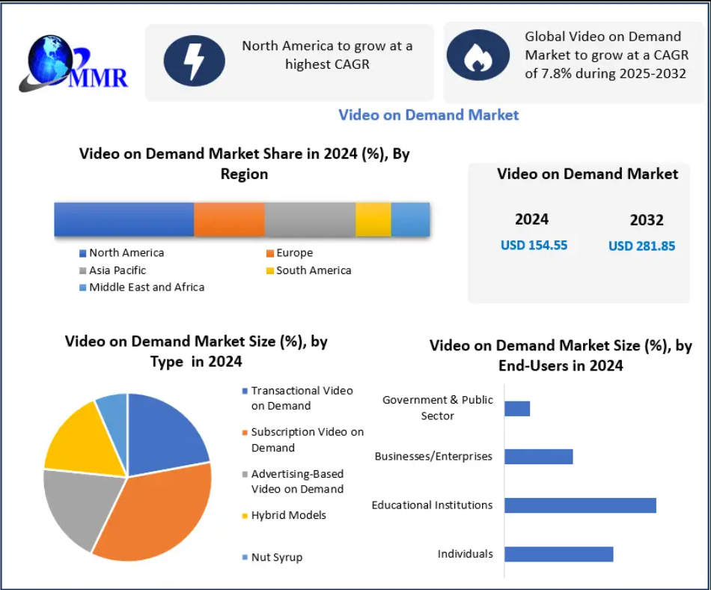Select the Individuals bar in the end-users chart

coord(558,554)
